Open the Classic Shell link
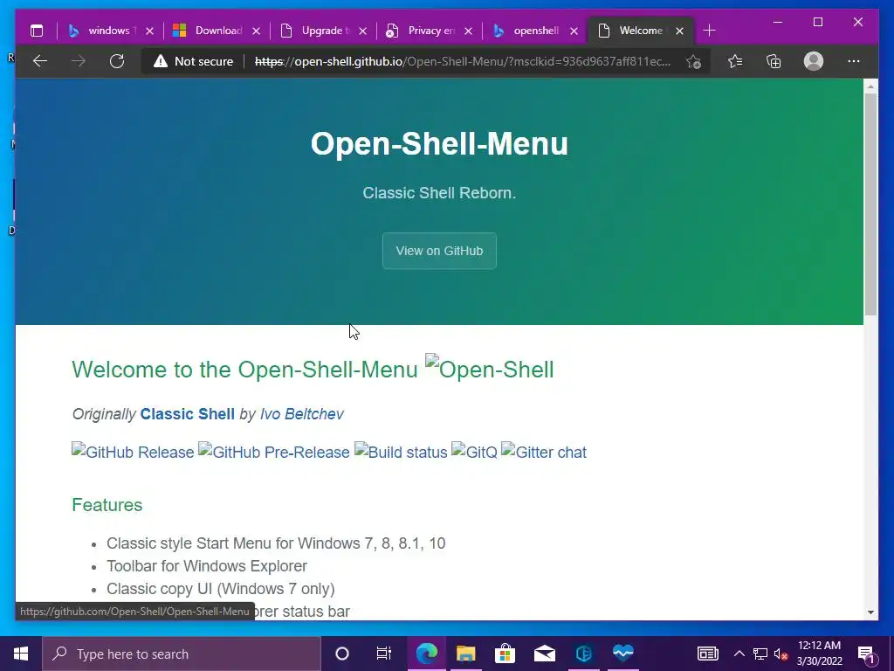The image size is (894, 671). click(x=188, y=414)
